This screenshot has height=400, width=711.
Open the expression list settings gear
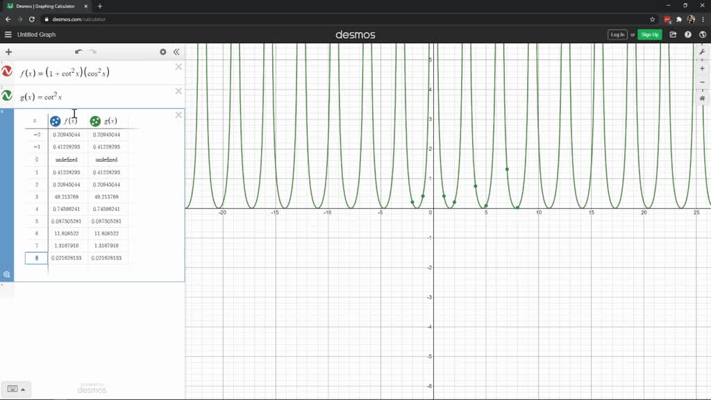tap(162, 51)
